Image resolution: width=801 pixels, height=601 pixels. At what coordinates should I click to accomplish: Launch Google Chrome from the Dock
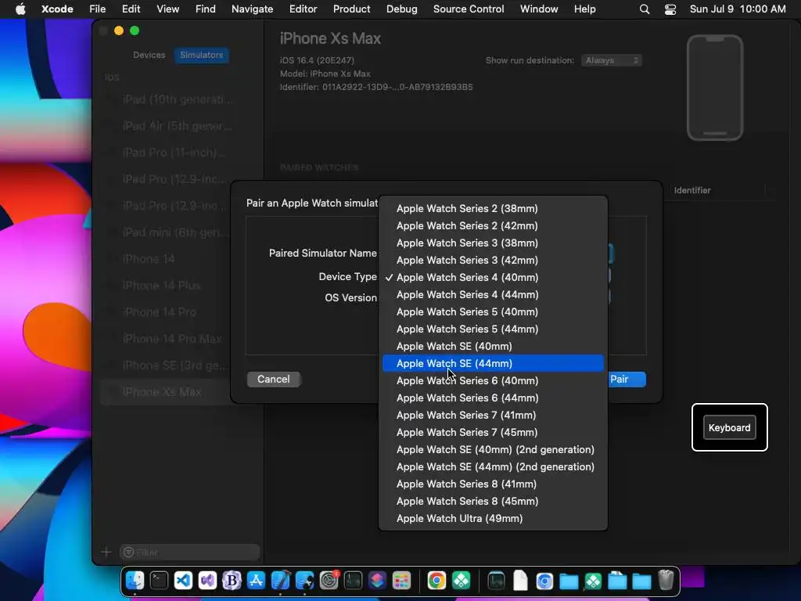pyautogui.click(x=436, y=581)
